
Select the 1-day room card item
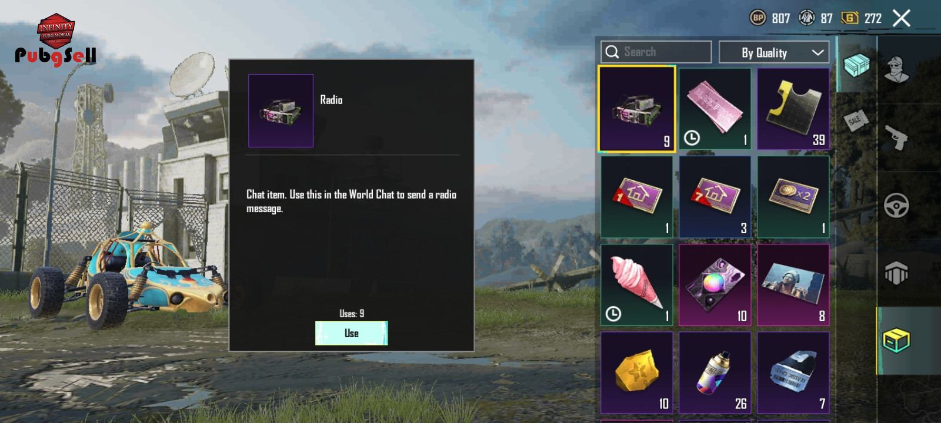point(637,197)
